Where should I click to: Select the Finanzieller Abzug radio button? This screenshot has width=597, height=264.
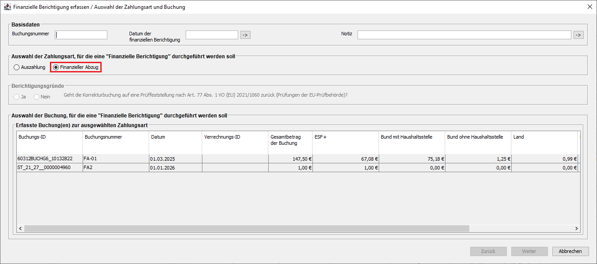(x=56, y=68)
